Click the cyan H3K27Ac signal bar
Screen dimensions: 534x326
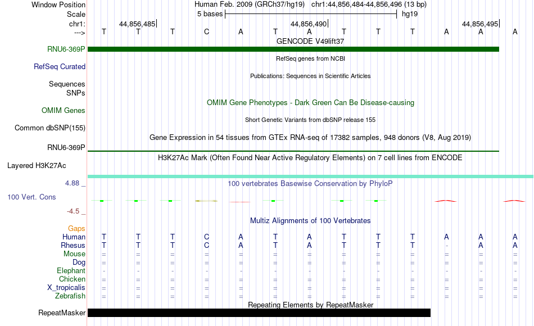pos(310,176)
